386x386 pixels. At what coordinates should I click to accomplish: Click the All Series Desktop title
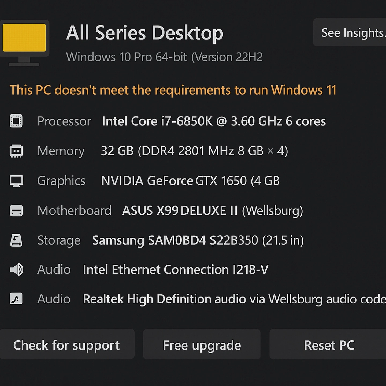point(145,33)
